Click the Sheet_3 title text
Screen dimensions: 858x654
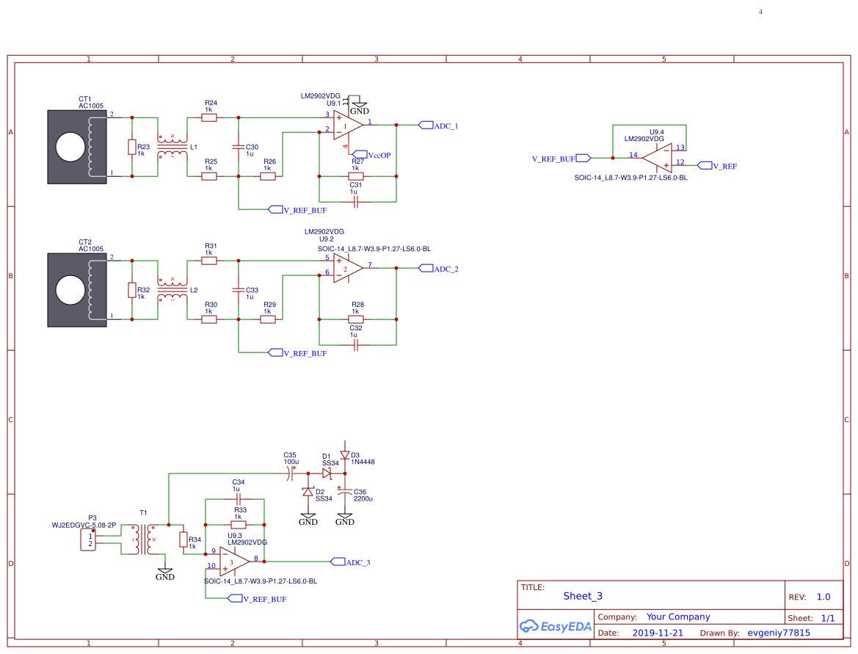point(582,596)
